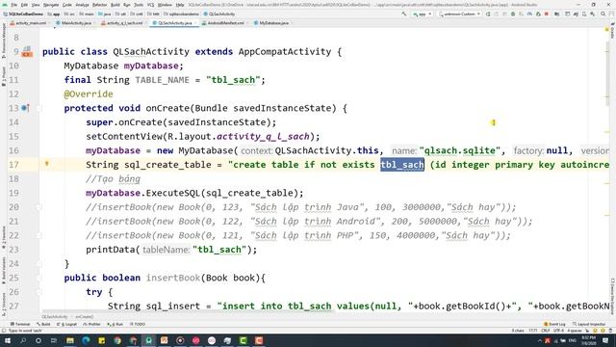Click the 4 spaces indent status item

tap(575, 331)
